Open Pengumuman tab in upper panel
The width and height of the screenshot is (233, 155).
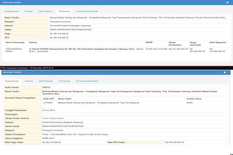12,12
